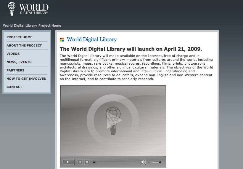Open the News, Events page

tap(19, 62)
